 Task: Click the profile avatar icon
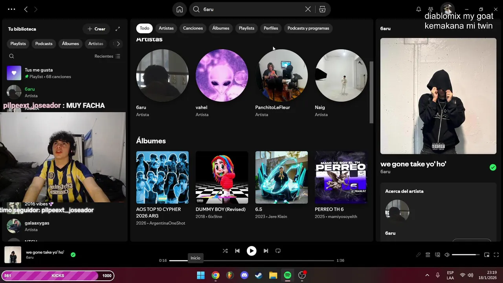[x=447, y=9]
